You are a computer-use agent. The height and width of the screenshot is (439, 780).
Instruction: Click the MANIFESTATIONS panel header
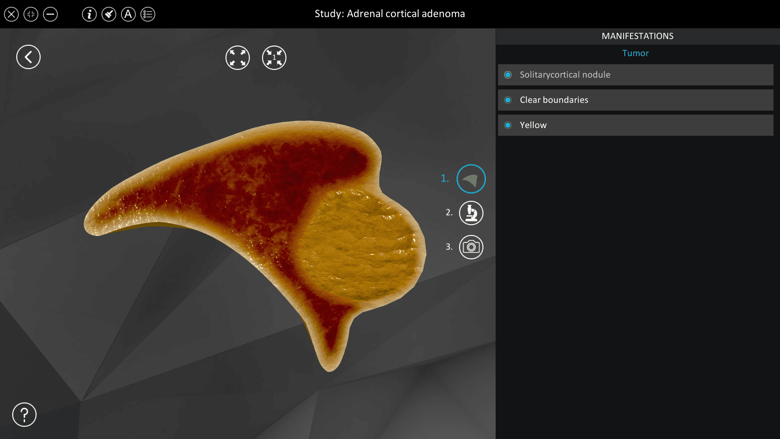[637, 36]
